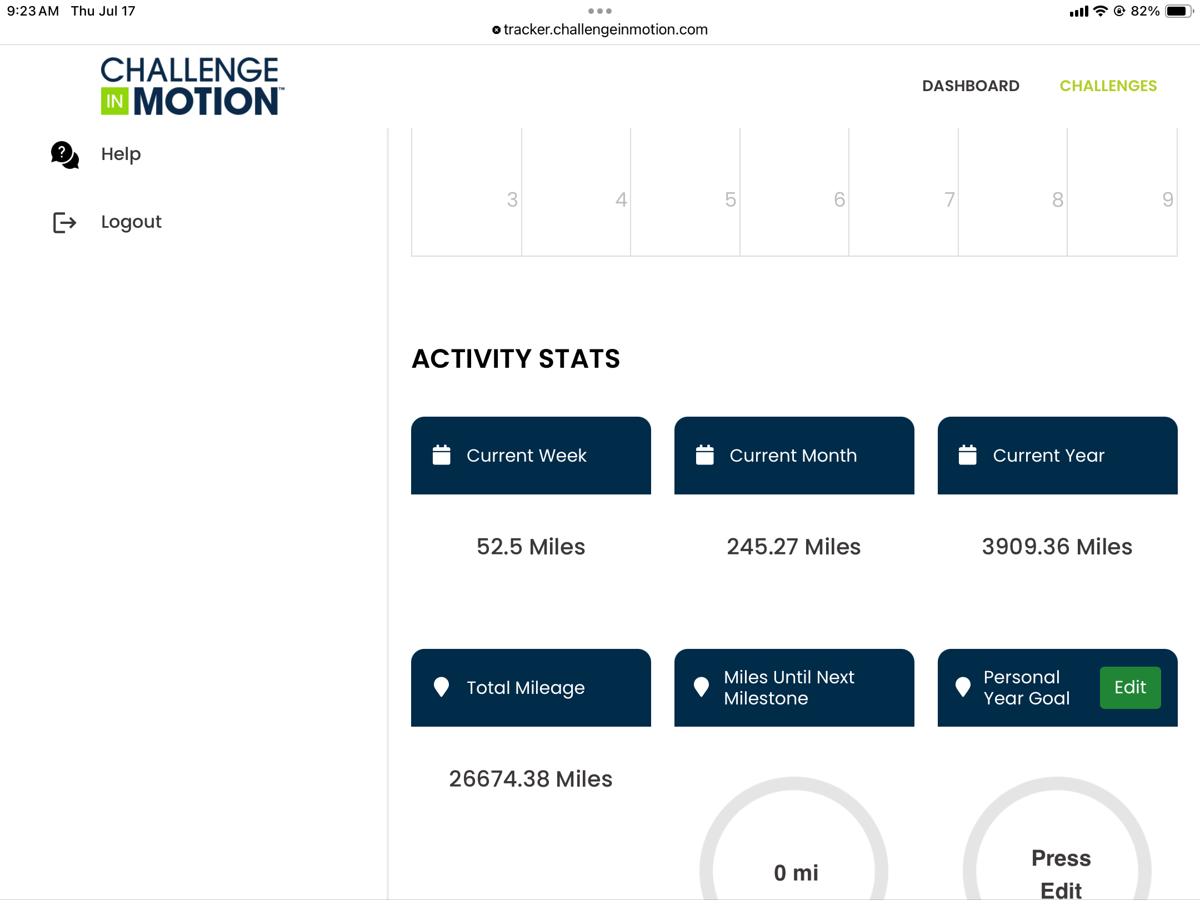Click pin icon on Personal Year Goal

pyautogui.click(x=963, y=687)
